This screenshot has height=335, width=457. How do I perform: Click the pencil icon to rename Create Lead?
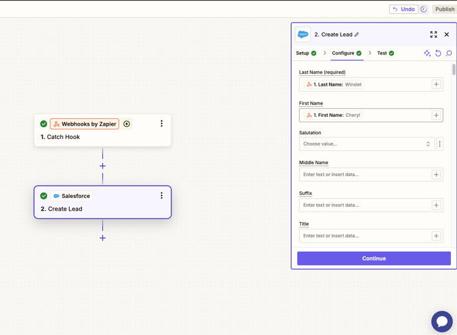point(357,35)
